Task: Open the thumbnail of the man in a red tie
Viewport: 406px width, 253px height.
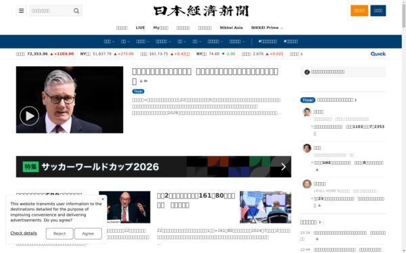Action: point(125,207)
